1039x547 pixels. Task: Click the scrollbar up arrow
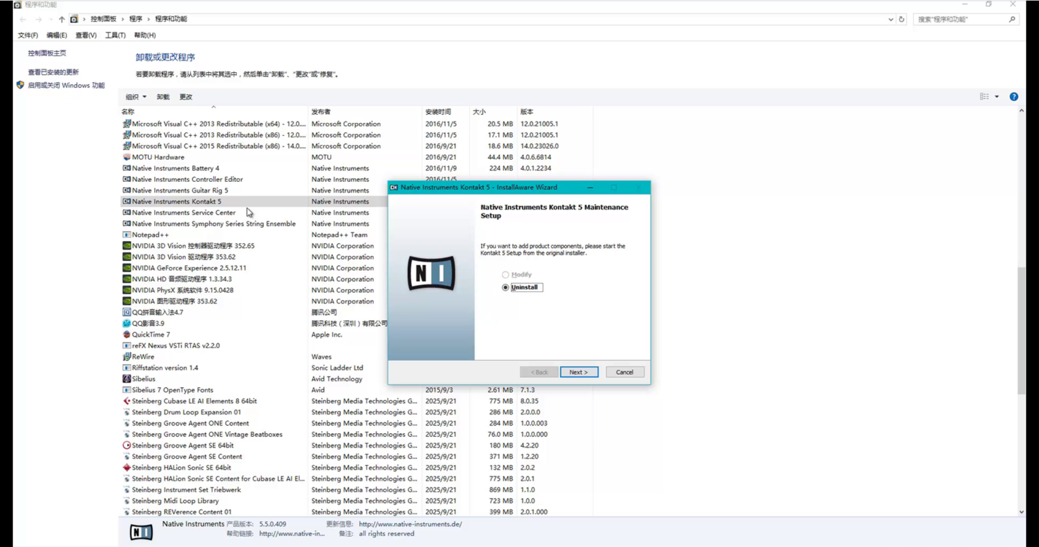[x=1021, y=110]
